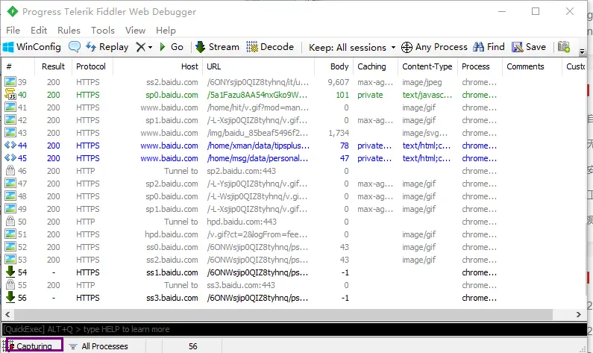Click the Go resume button
Image resolution: width=593 pixels, height=353 pixels.
(x=172, y=47)
